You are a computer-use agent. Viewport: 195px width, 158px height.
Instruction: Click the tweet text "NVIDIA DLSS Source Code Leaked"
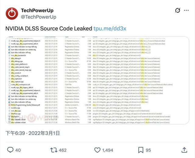point(49,28)
